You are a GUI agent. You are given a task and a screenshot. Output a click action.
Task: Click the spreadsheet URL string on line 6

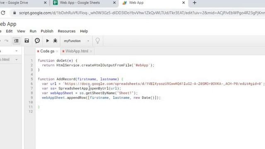163,84
